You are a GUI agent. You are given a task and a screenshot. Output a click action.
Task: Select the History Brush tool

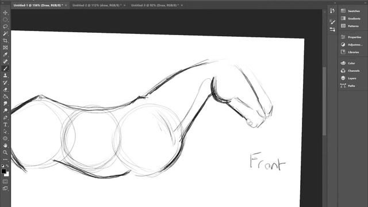tap(5, 83)
